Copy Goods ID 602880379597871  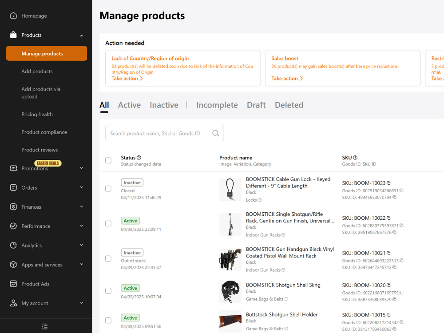(x=401, y=226)
